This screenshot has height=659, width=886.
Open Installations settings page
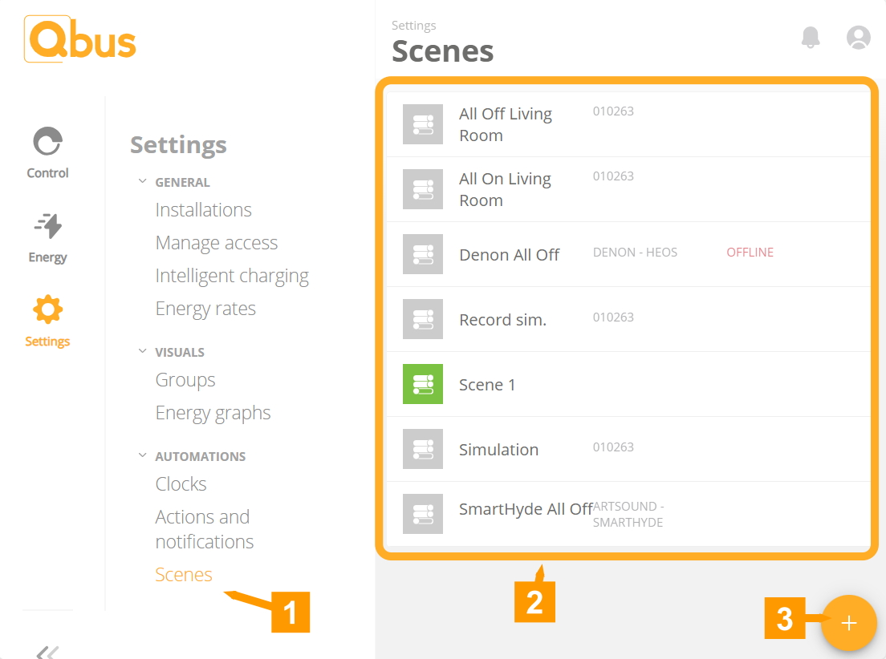203,210
